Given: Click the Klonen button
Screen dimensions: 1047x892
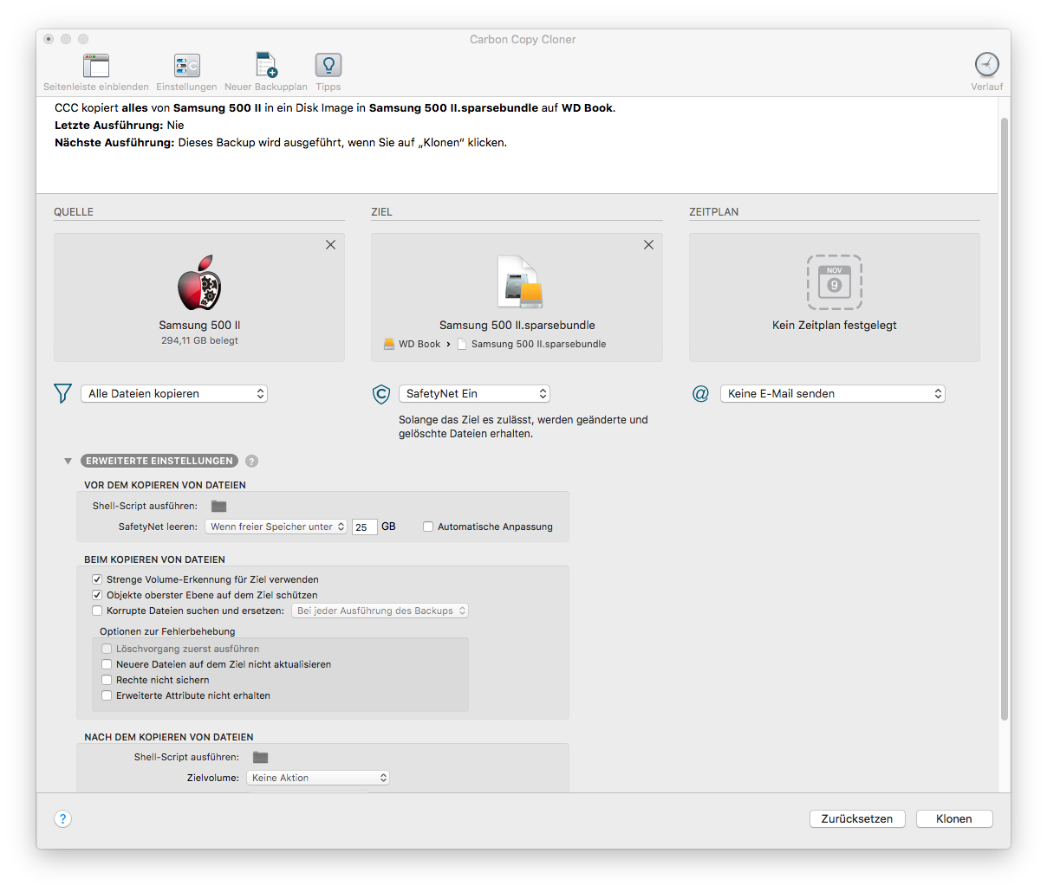Looking at the screenshot, I should coord(954,819).
